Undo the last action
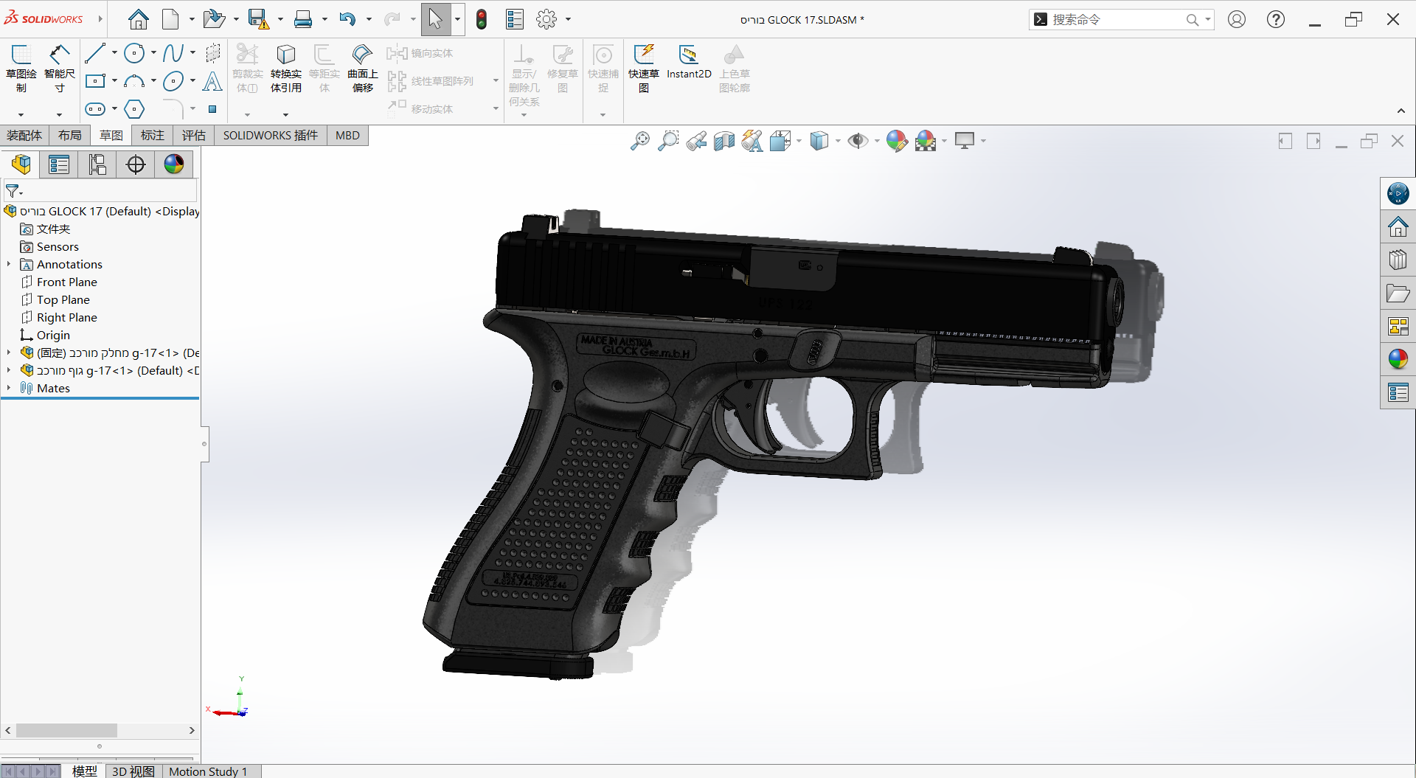This screenshot has width=1416, height=778. tap(347, 19)
